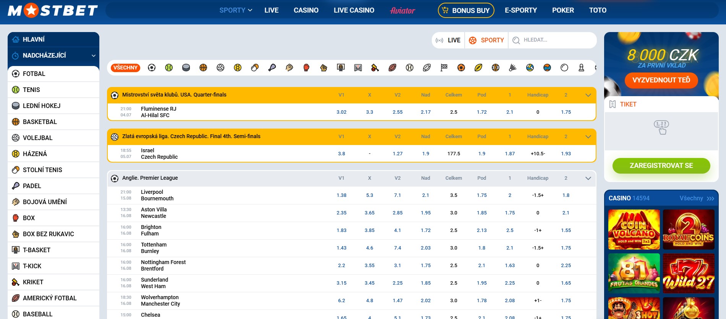This screenshot has height=319, width=726.
Task: Open the Aviator game link
Action: 402,10
